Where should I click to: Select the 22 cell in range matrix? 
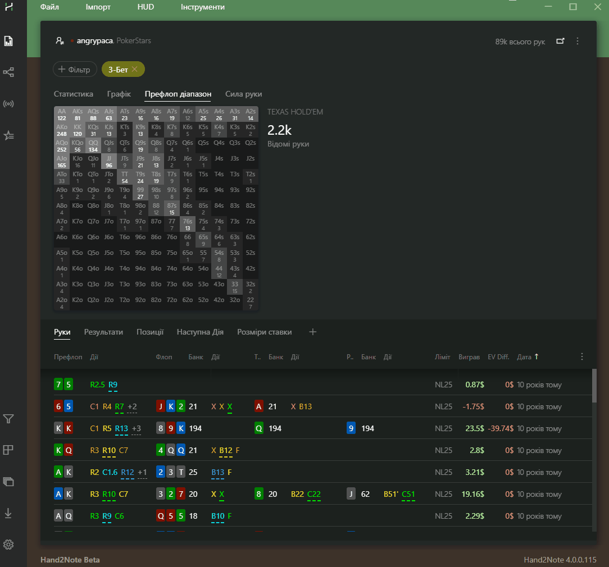coord(251,303)
